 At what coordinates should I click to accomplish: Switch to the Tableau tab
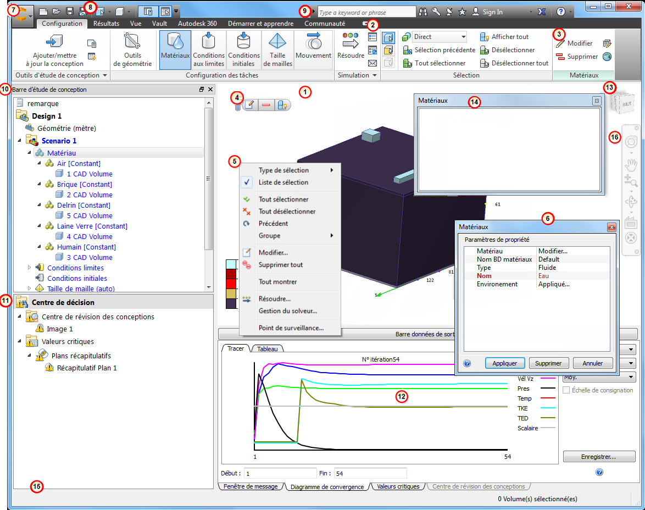click(x=268, y=348)
